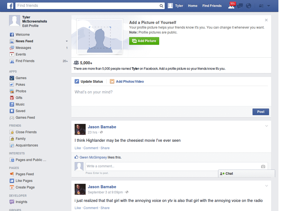Click the Insights chart icon
Screen dimensions: 282x211
pos(12,202)
